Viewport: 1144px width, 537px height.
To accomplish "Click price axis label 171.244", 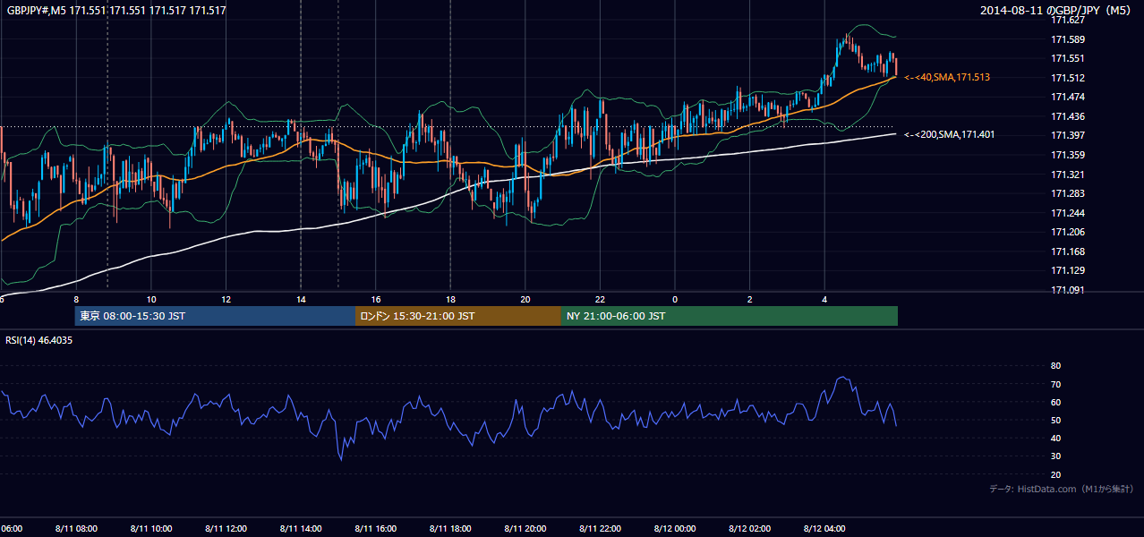I will click(x=1067, y=213).
